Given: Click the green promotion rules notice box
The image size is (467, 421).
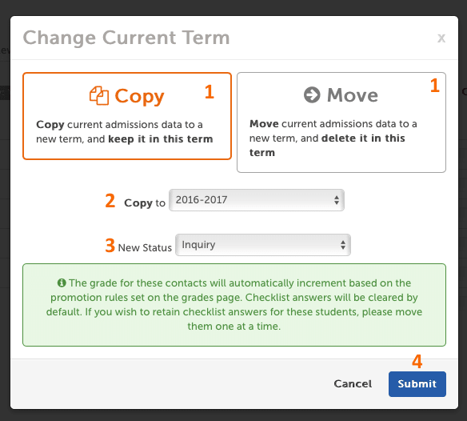Looking at the screenshot, I should [x=234, y=305].
